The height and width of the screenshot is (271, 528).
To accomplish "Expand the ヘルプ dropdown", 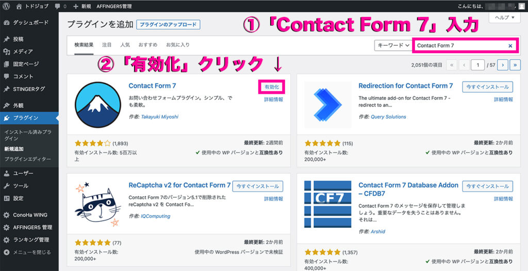I will 504,17.
